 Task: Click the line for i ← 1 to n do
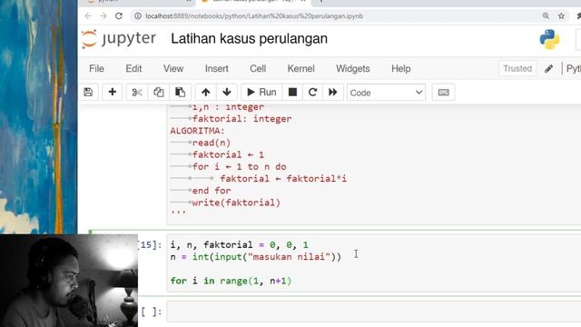coord(239,167)
